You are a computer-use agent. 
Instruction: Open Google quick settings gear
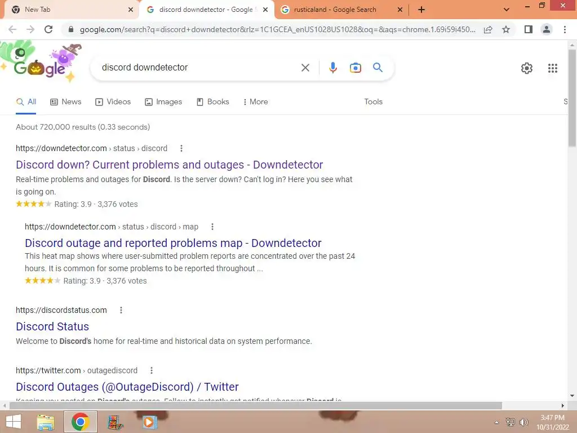[527, 68]
